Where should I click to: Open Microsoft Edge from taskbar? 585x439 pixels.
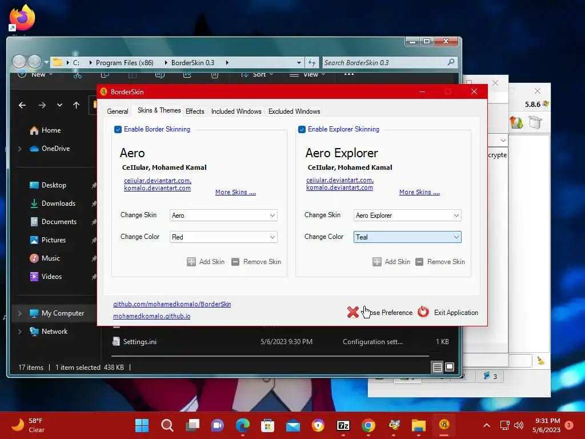[x=242, y=425]
